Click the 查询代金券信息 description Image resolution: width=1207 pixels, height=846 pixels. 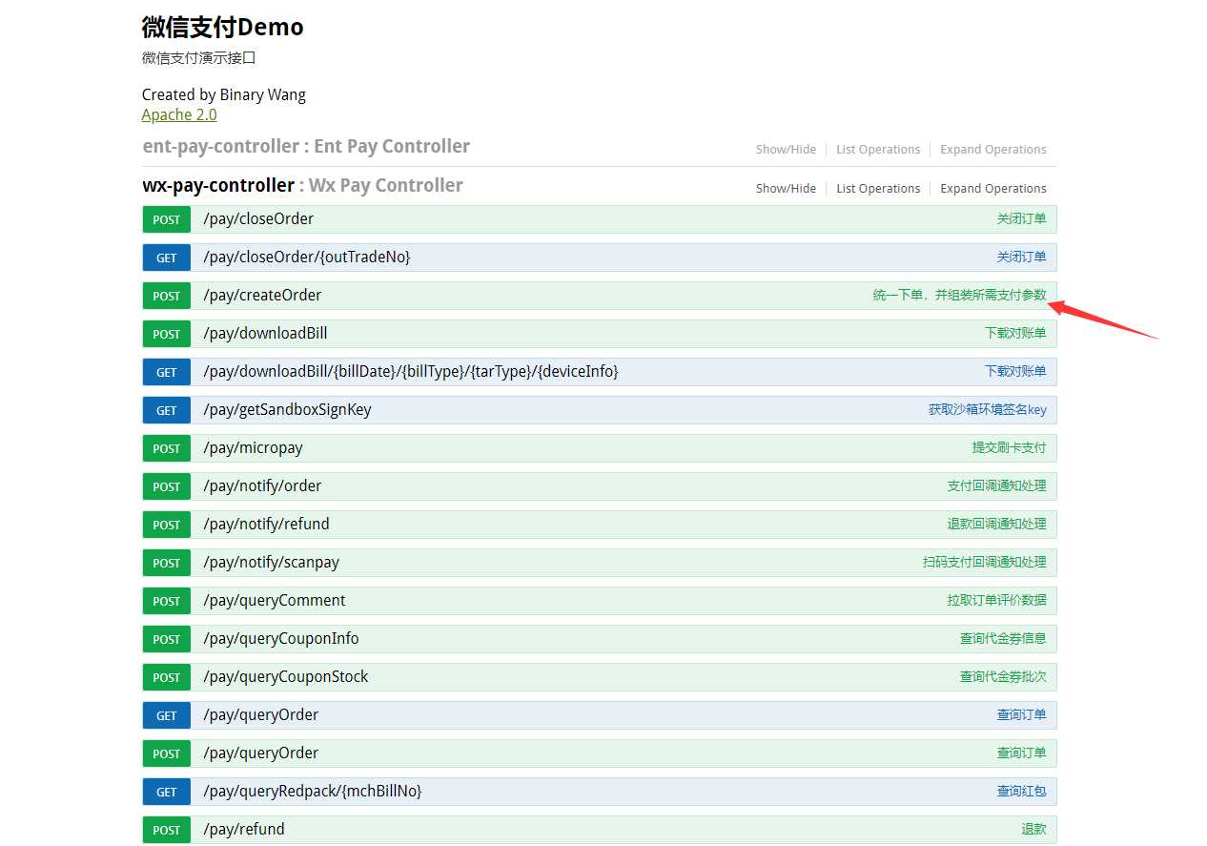click(1003, 639)
